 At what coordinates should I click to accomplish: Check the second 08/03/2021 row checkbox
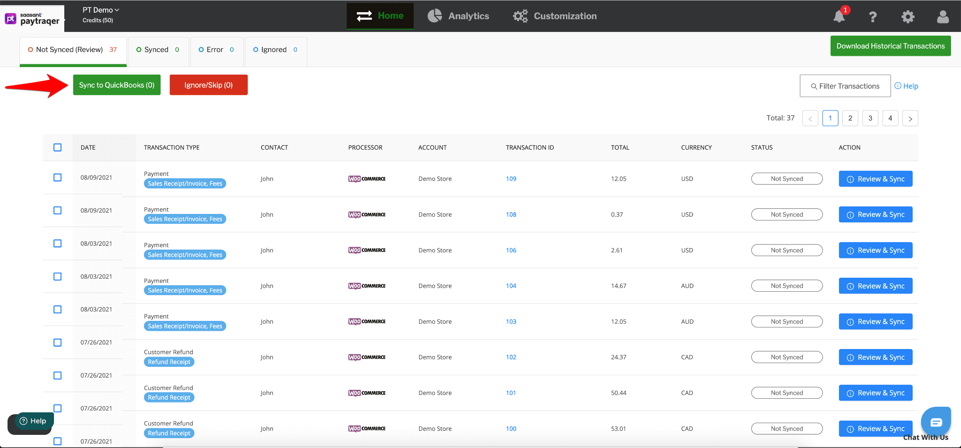pos(57,276)
